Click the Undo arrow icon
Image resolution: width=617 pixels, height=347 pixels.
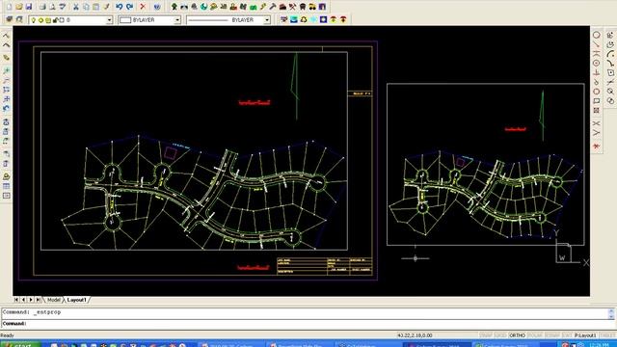[x=119, y=7]
